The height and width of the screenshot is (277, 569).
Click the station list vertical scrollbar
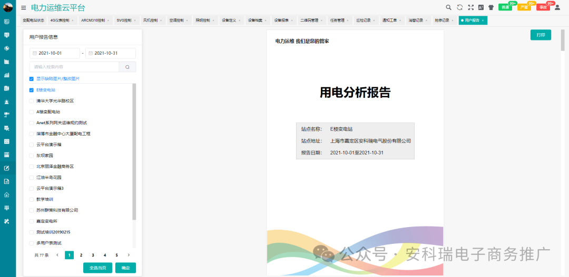point(134,152)
